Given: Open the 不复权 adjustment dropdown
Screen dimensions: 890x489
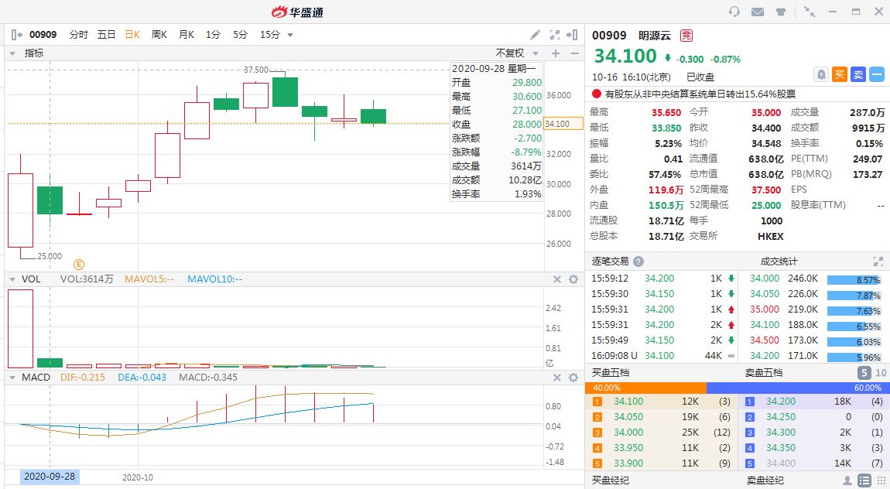Looking at the screenshot, I should [516, 53].
